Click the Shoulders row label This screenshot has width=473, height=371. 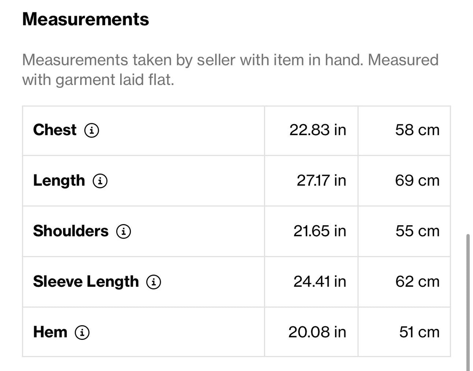coord(71,231)
